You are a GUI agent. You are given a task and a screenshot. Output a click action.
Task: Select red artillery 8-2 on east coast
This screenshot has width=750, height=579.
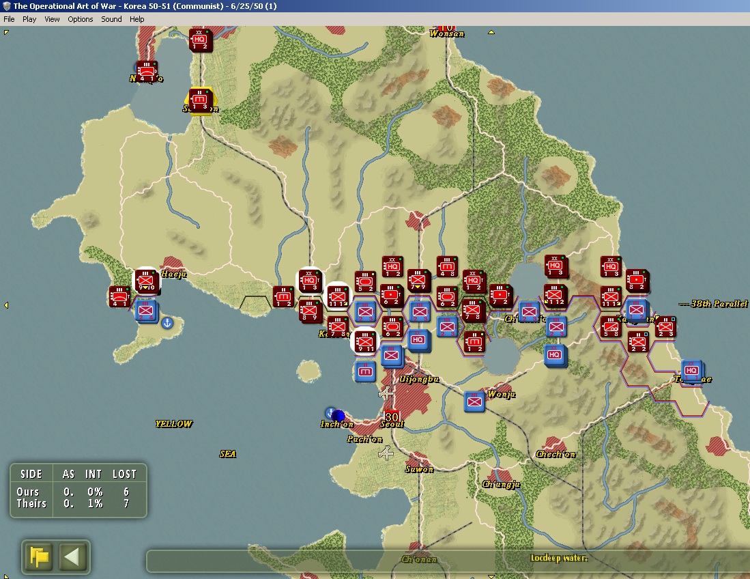coord(637,281)
